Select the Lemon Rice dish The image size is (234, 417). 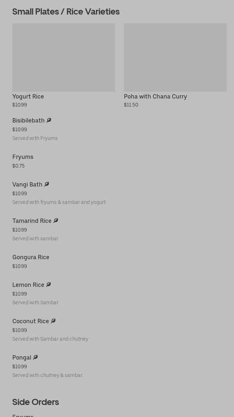(x=28, y=285)
